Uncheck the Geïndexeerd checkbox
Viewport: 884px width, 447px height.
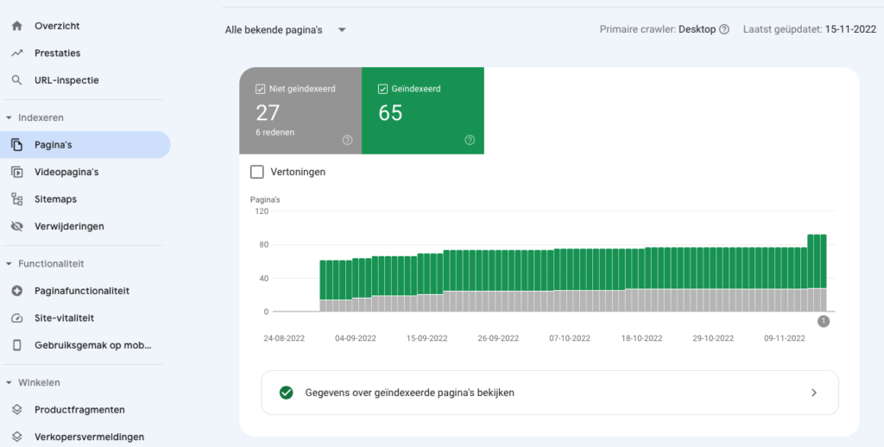point(382,88)
